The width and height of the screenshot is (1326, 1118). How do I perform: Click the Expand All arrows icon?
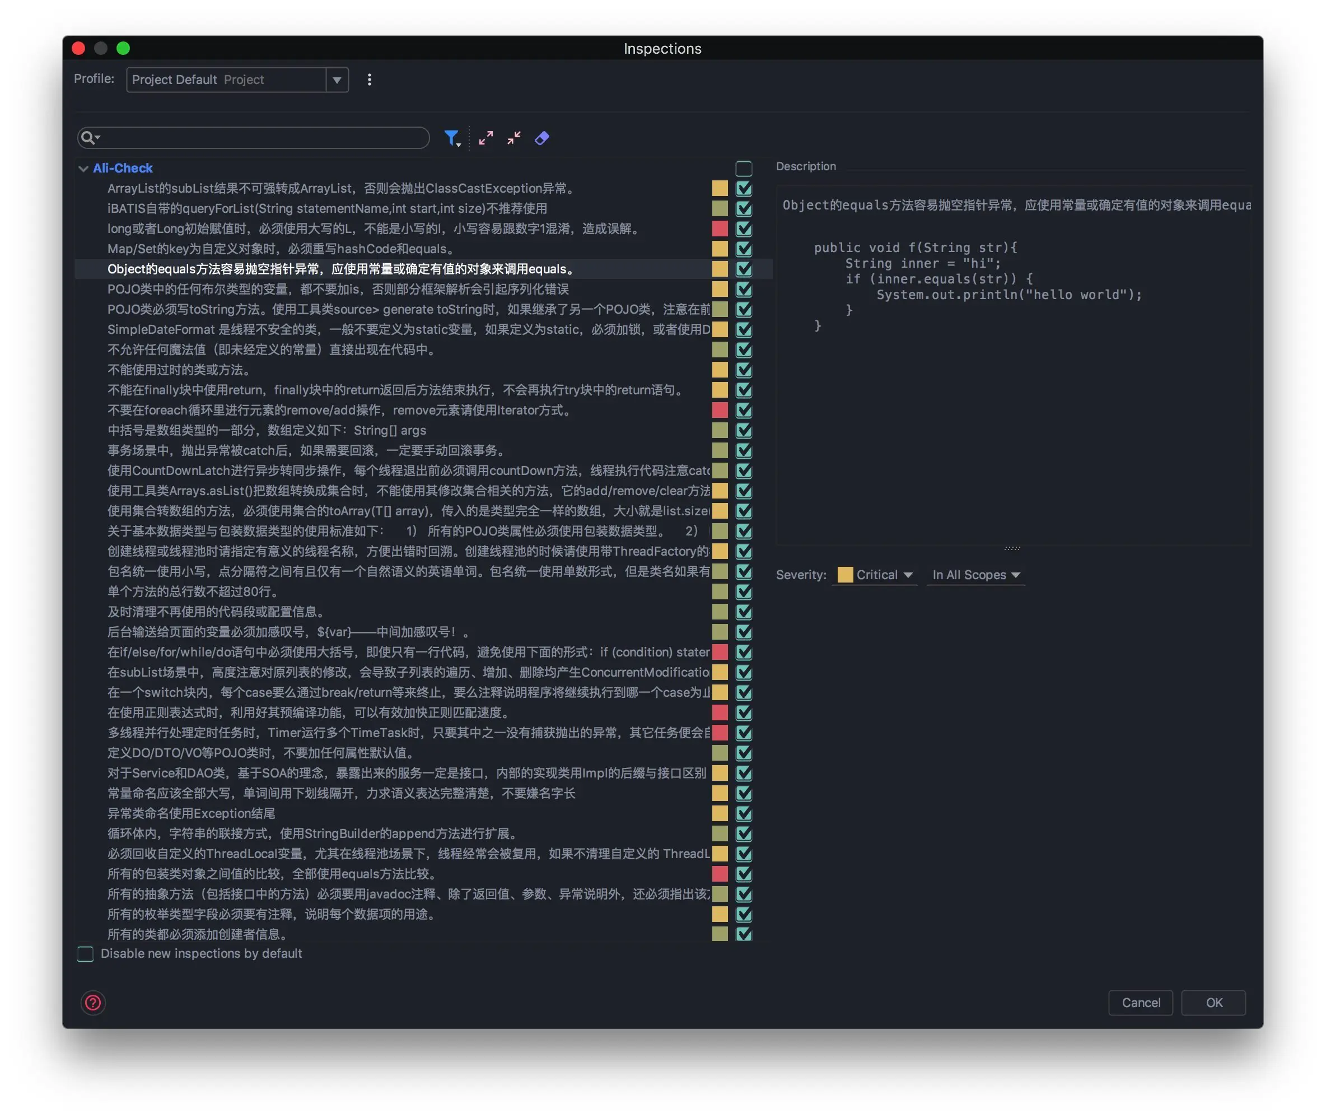pos(486,138)
